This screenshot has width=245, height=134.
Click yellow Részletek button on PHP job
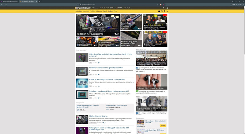pyautogui.click(x=163, y=125)
